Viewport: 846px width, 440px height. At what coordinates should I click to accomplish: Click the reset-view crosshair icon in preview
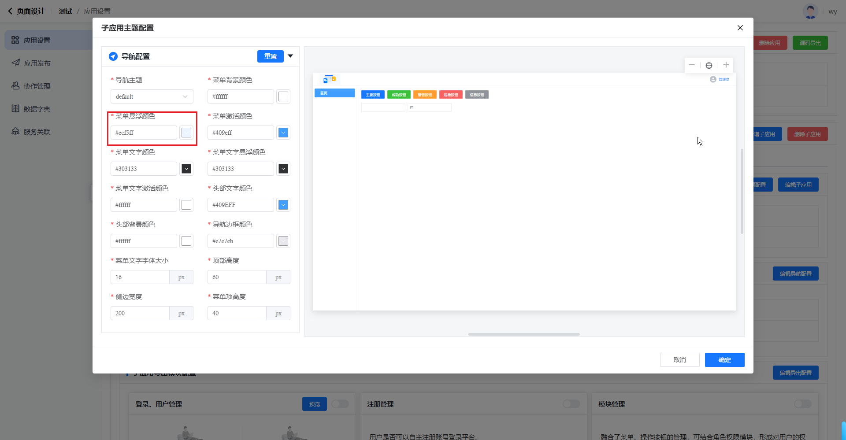point(709,65)
